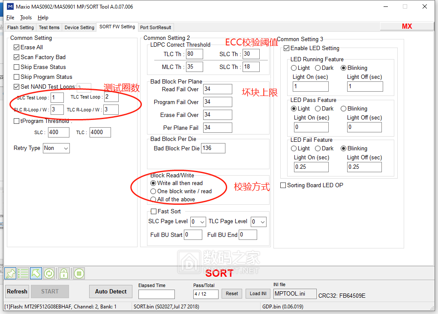Select the pin tool icon
The width and height of the screenshot is (438, 314).
(x=10, y=273)
